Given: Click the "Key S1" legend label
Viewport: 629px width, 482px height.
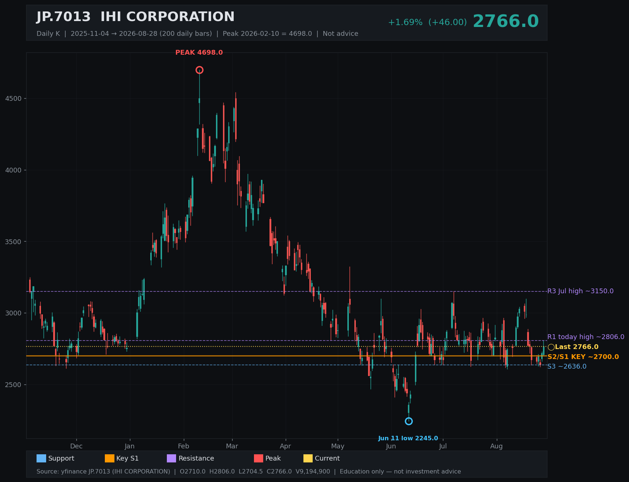Looking at the screenshot, I should click(x=127, y=458).
